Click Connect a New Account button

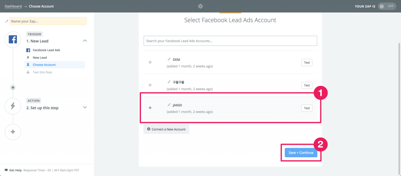click(x=166, y=129)
